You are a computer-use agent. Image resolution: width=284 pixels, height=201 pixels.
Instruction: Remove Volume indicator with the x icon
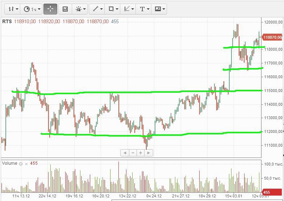26,164
